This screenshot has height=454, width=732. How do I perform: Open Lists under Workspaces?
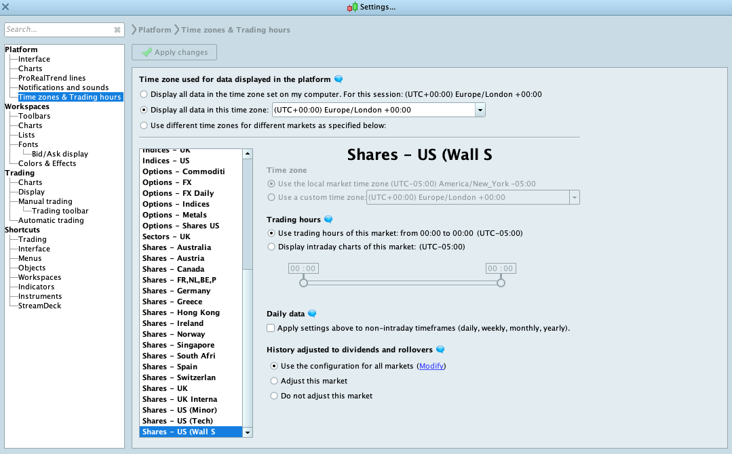26,135
